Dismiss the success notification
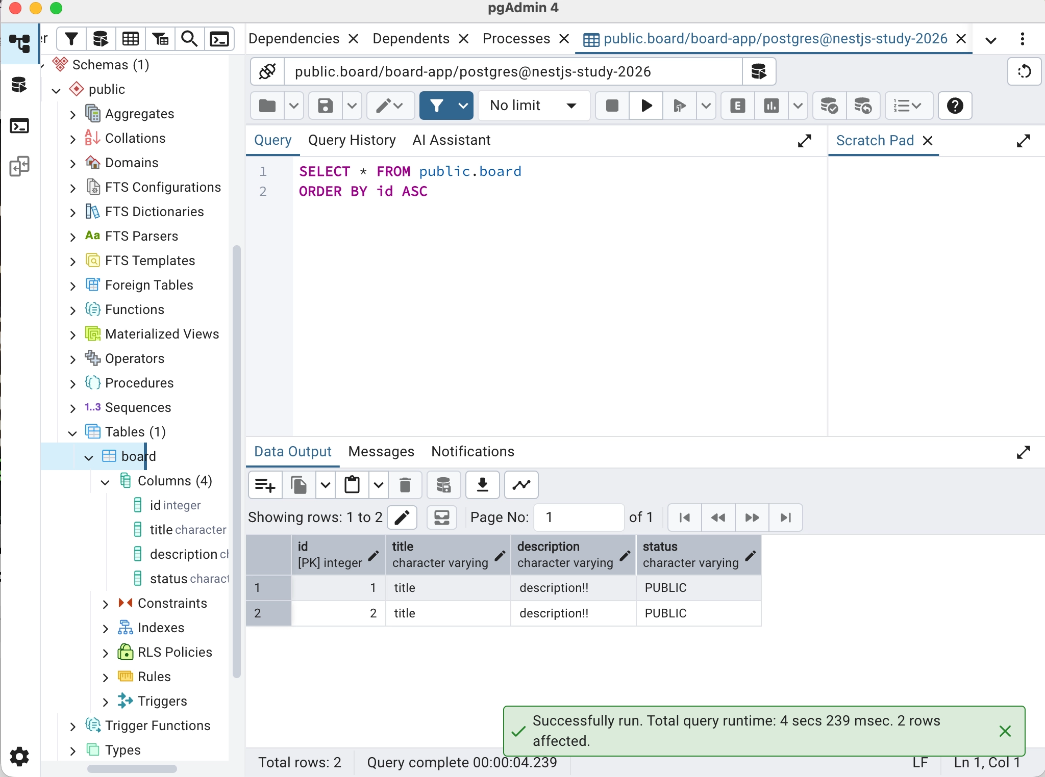Image resolution: width=1045 pixels, height=777 pixels. click(x=1005, y=731)
